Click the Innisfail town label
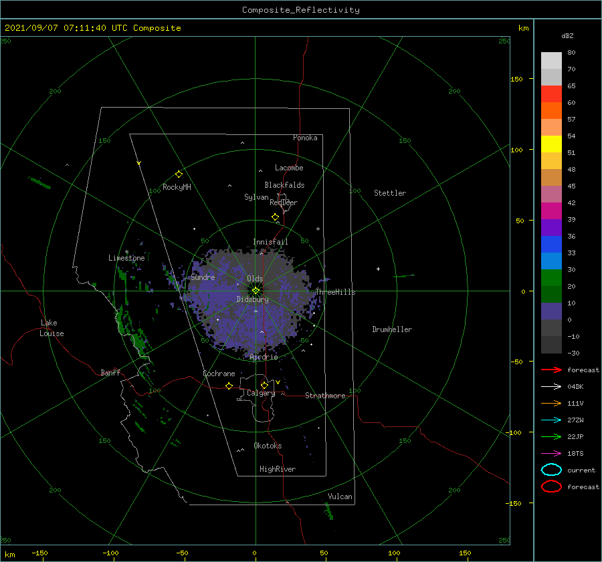Viewport: 602px width, 562px height. tap(270, 242)
